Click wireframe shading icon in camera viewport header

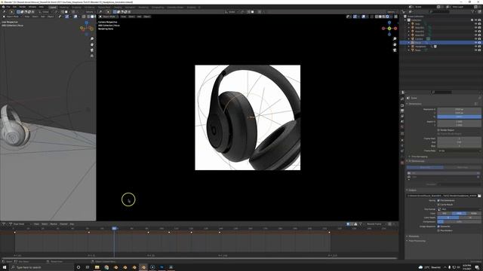tap(377, 17)
